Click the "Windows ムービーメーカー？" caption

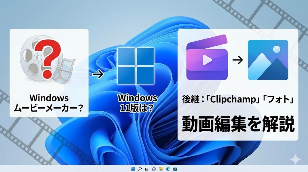49,103
